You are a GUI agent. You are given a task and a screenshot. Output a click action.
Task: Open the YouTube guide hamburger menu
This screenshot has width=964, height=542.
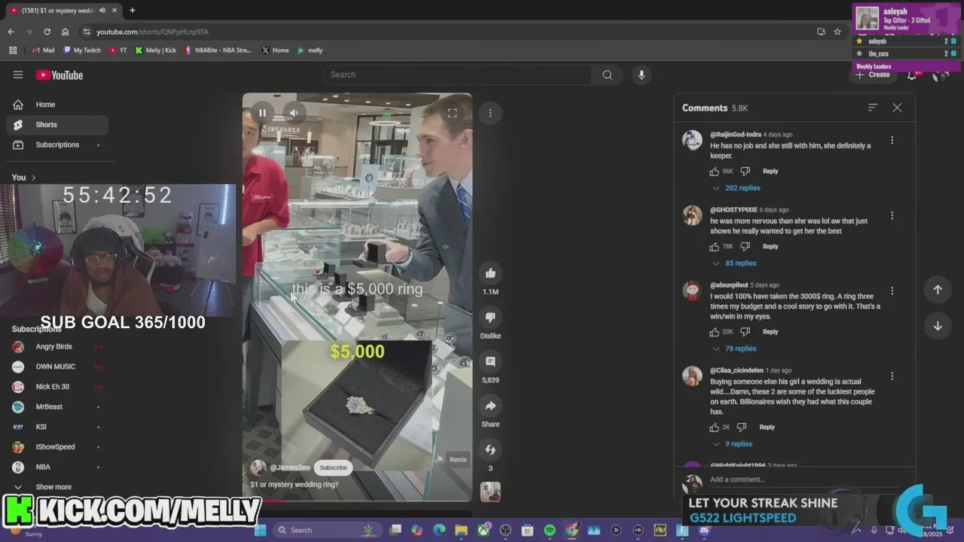(x=18, y=75)
